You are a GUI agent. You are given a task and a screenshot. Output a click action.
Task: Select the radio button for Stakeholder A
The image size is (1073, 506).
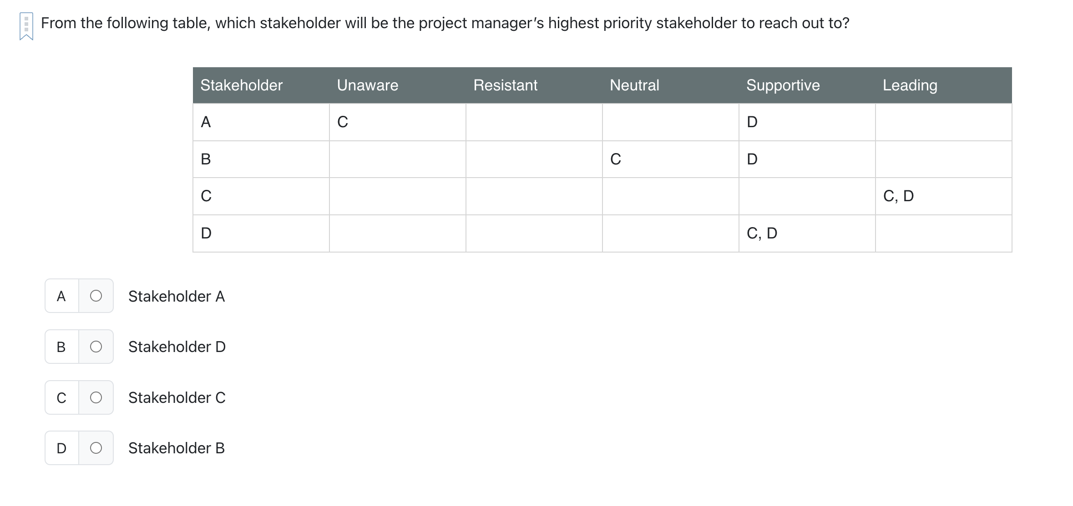[x=96, y=296]
